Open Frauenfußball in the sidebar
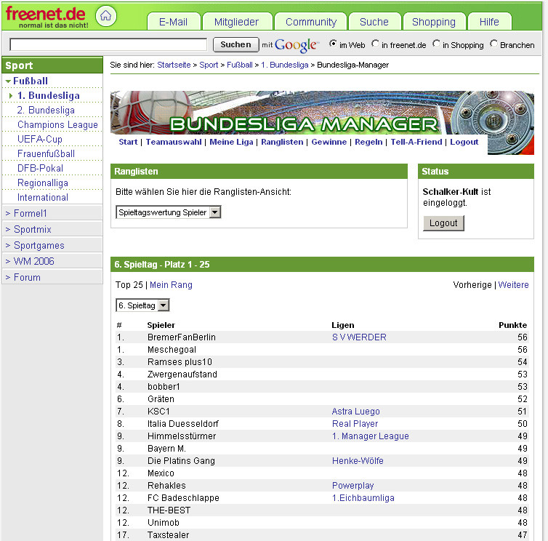The image size is (548, 541). 46,153
